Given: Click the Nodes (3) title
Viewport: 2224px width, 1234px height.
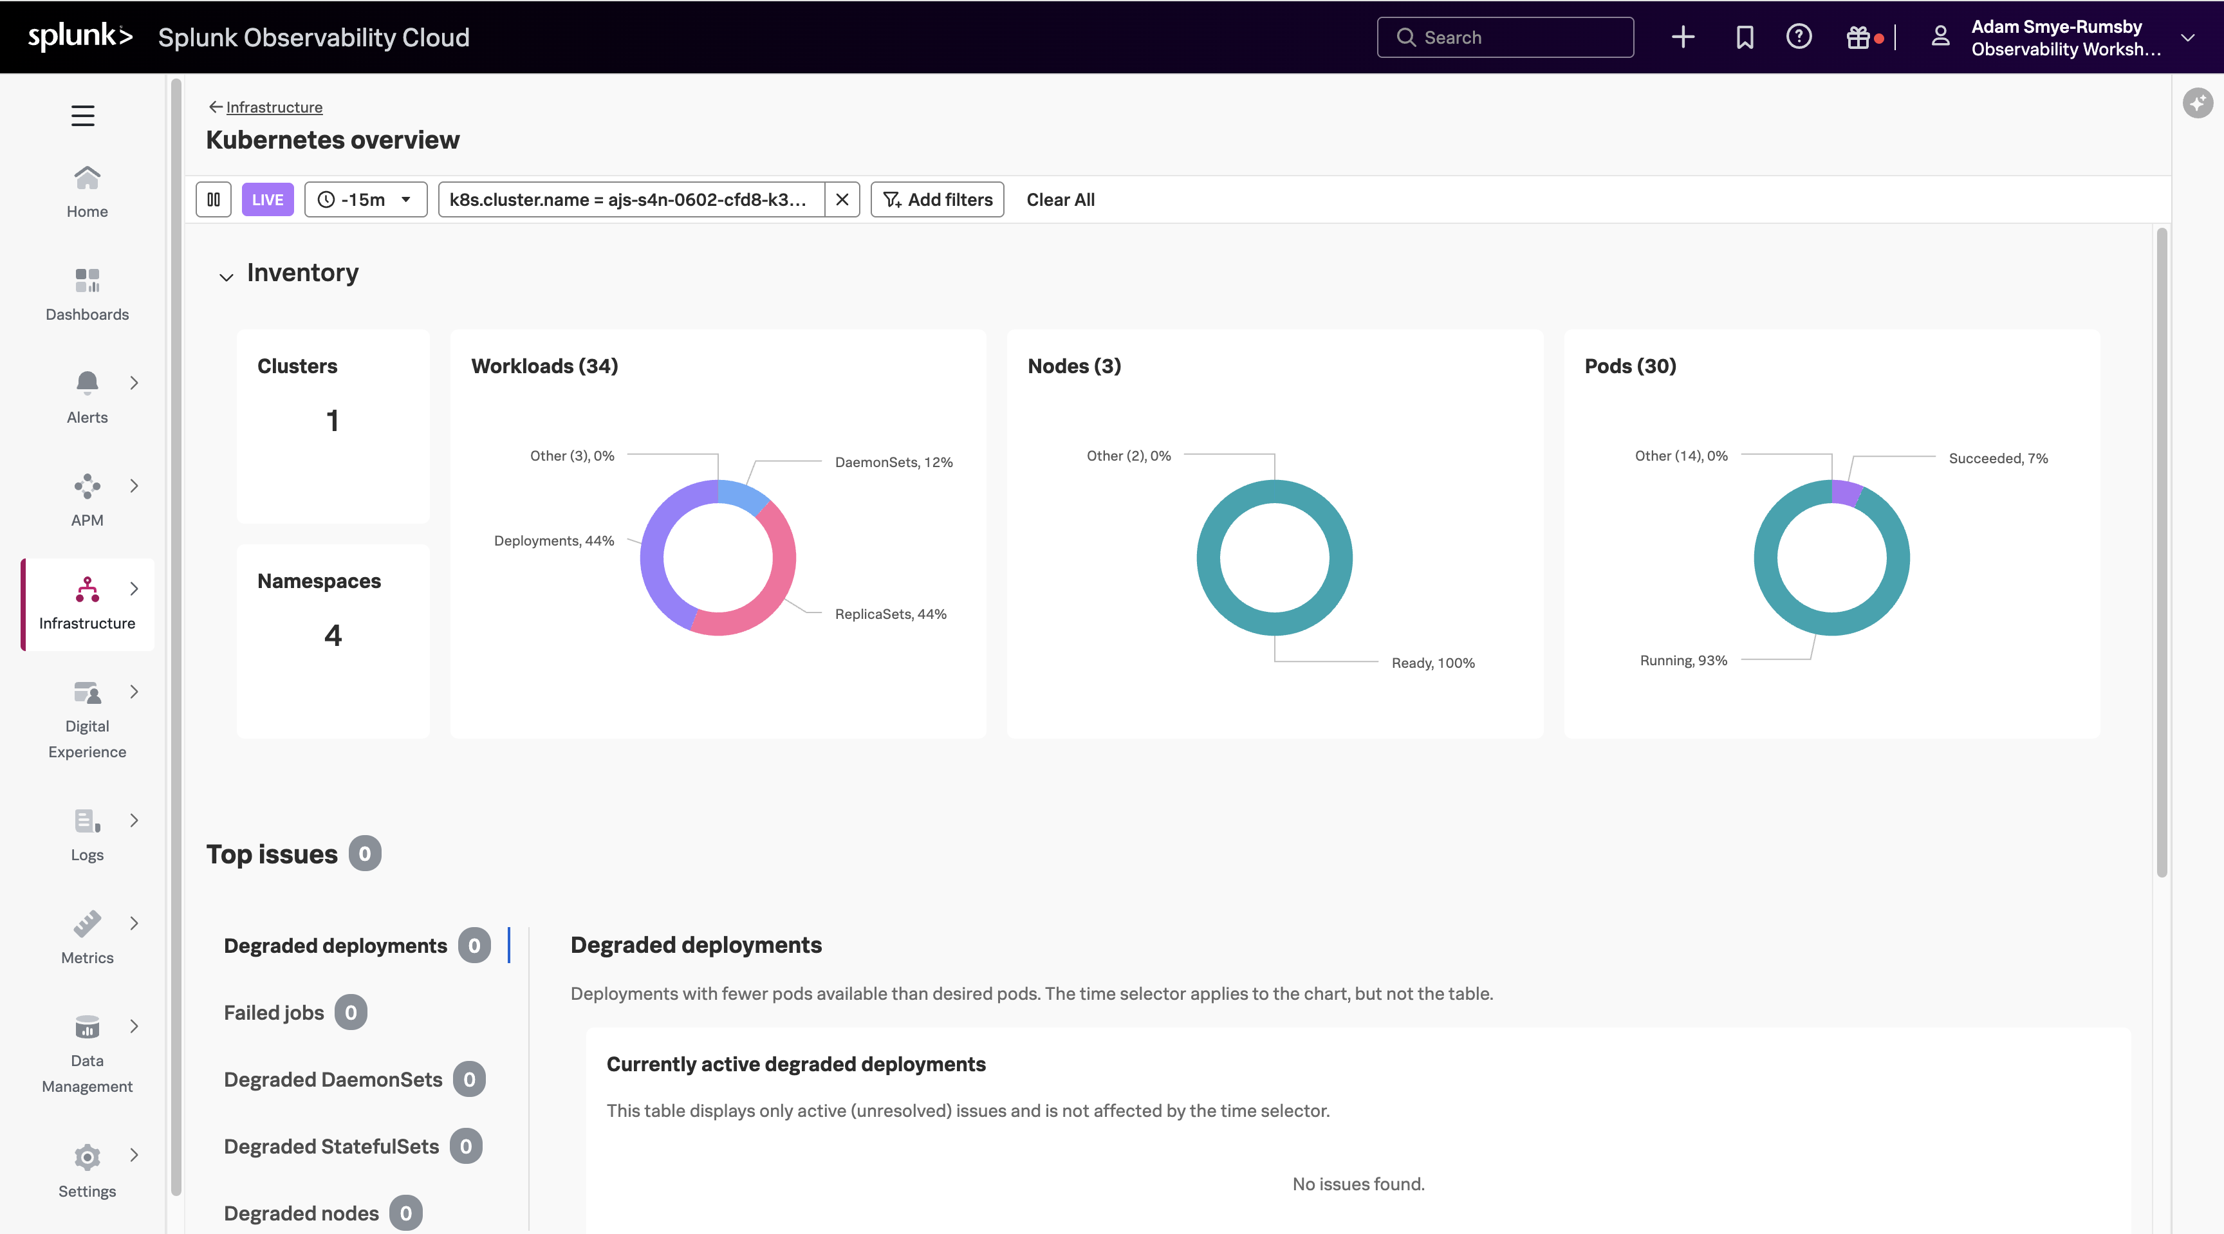Looking at the screenshot, I should (x=1074, y=366).
